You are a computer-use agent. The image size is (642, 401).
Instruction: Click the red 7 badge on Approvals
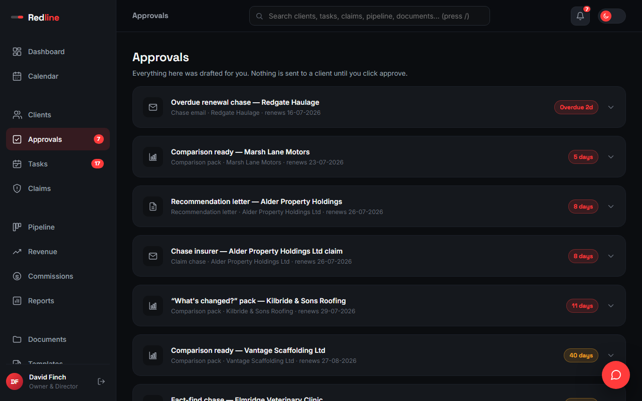coord(99,139)
